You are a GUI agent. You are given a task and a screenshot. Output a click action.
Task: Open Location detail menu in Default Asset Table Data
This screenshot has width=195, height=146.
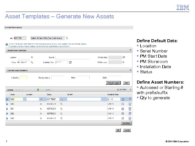pos(32,57)
